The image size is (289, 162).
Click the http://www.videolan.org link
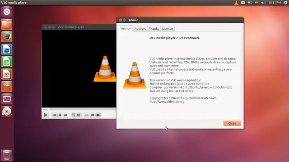(167, 102)
